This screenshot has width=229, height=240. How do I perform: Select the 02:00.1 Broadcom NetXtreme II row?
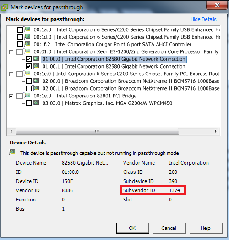coord(131,88)
